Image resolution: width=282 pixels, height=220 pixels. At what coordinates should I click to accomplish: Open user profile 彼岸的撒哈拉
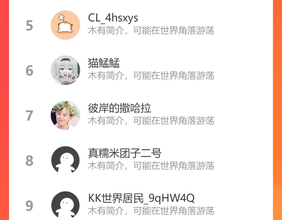point(119,108)
